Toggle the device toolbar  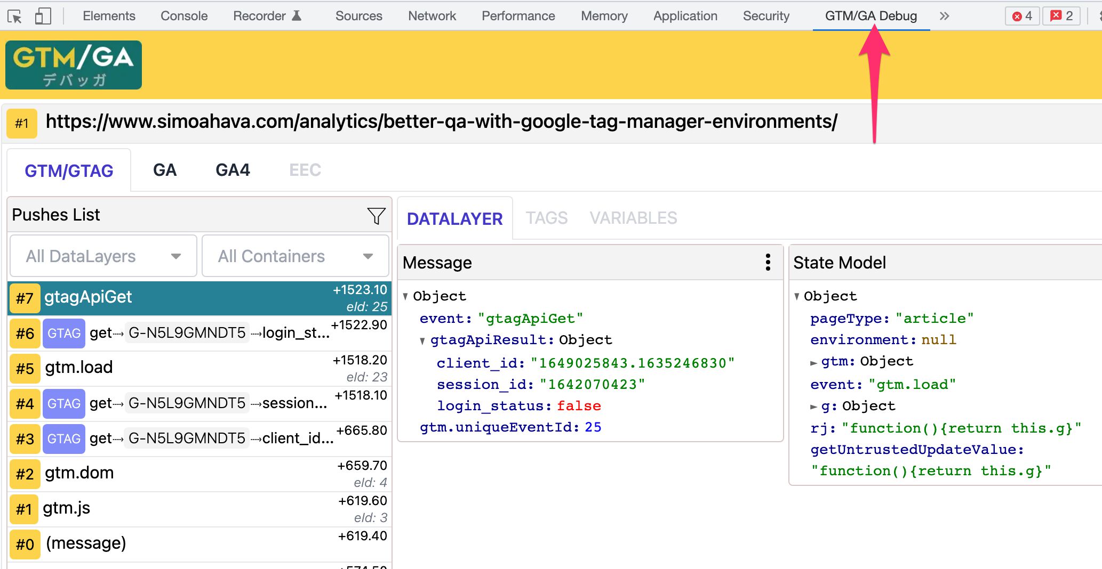[44, 15]
